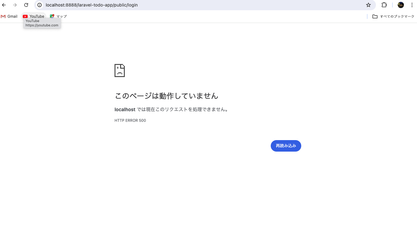Screen dimensions: 417x242
Task: Reload the page from the toolbar
Action: click(26, 5)
